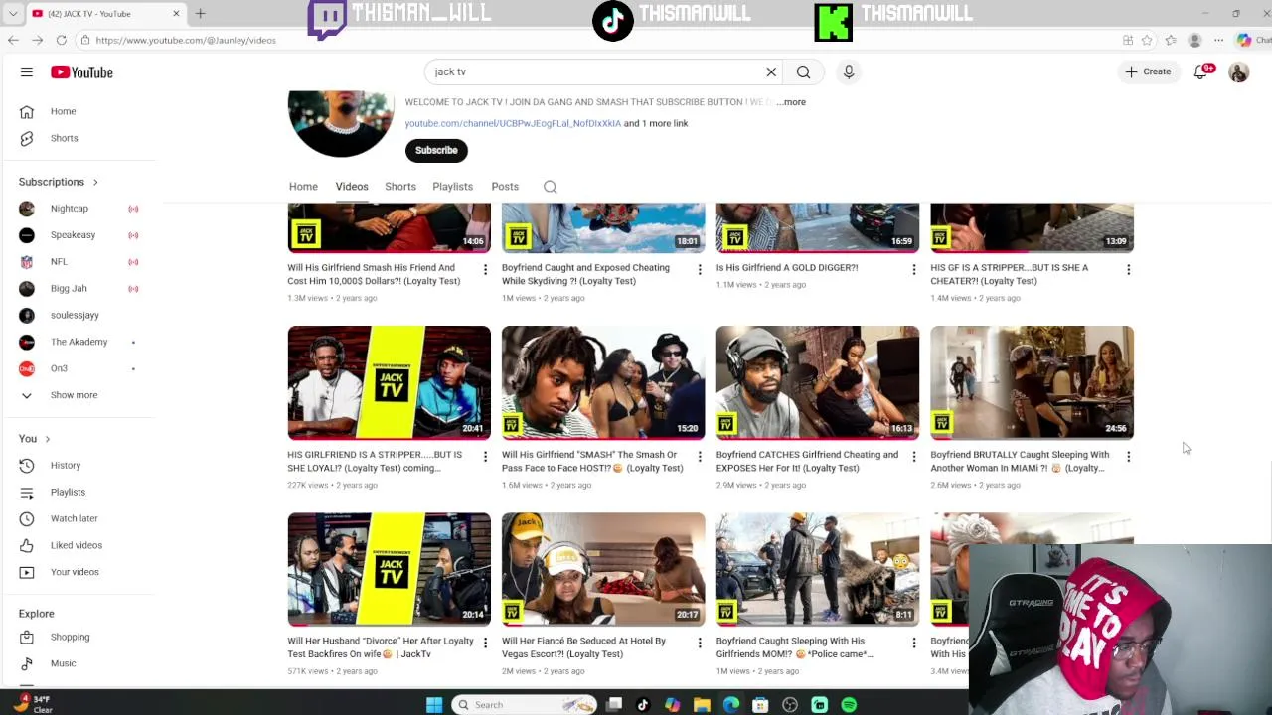Open 'Will His Girlfriend Smash His Friend' title
Viewport: 1272px width, 715px height.
tap(374, 274)
